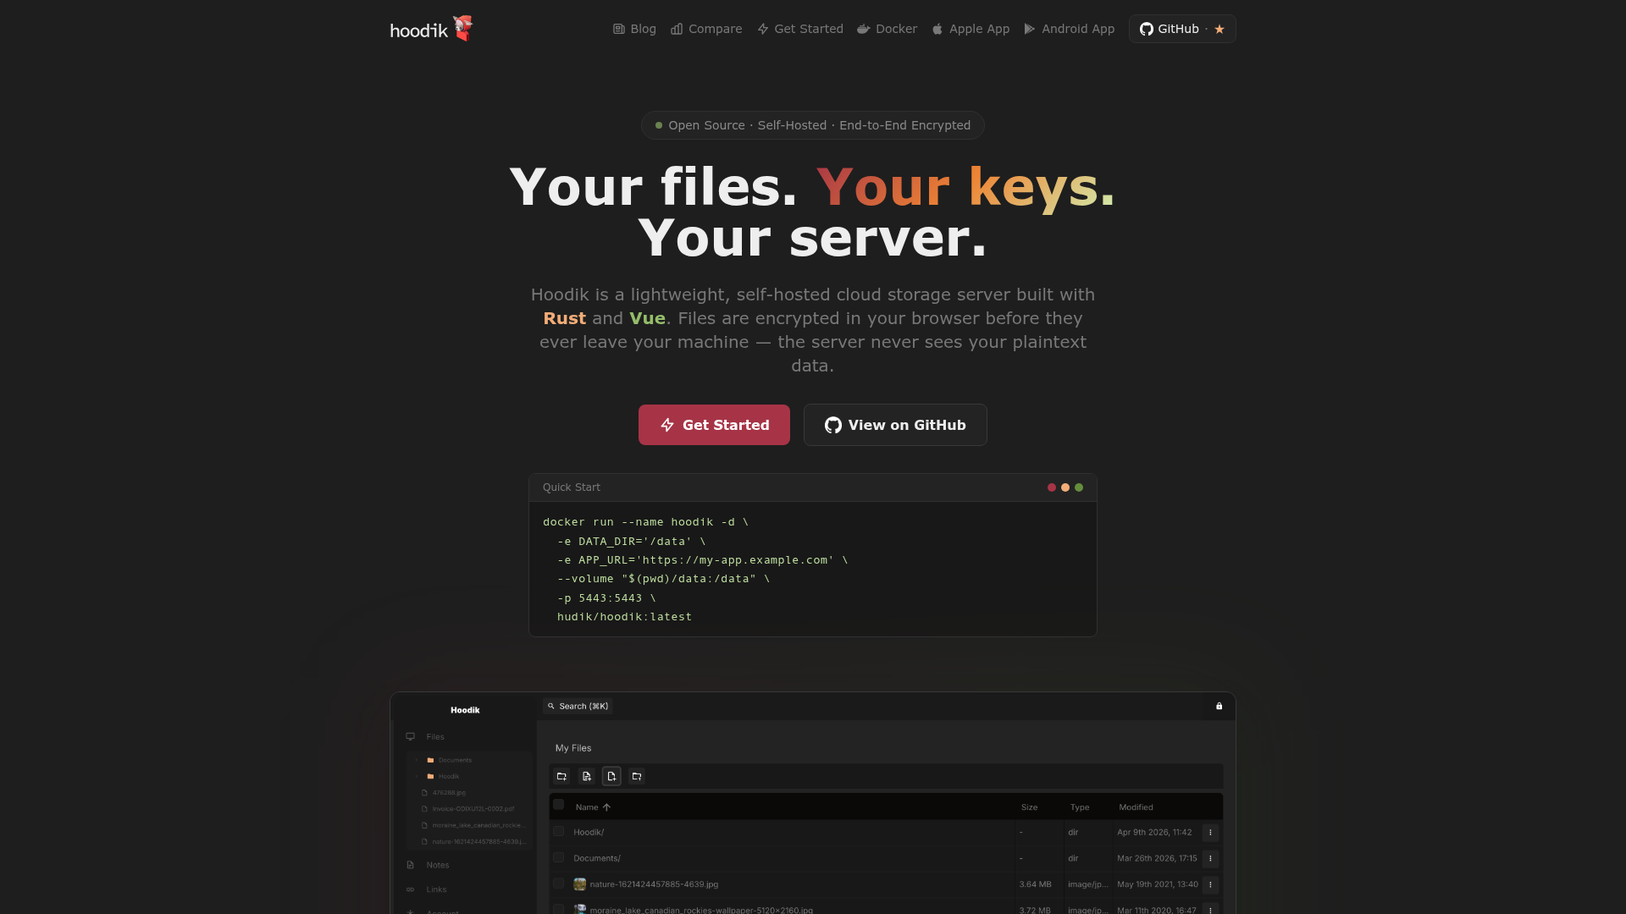Check the Documents/ row checkbox
This screenshot has width=1626, height=914.
pyautogui.click(x=559, y=858)
